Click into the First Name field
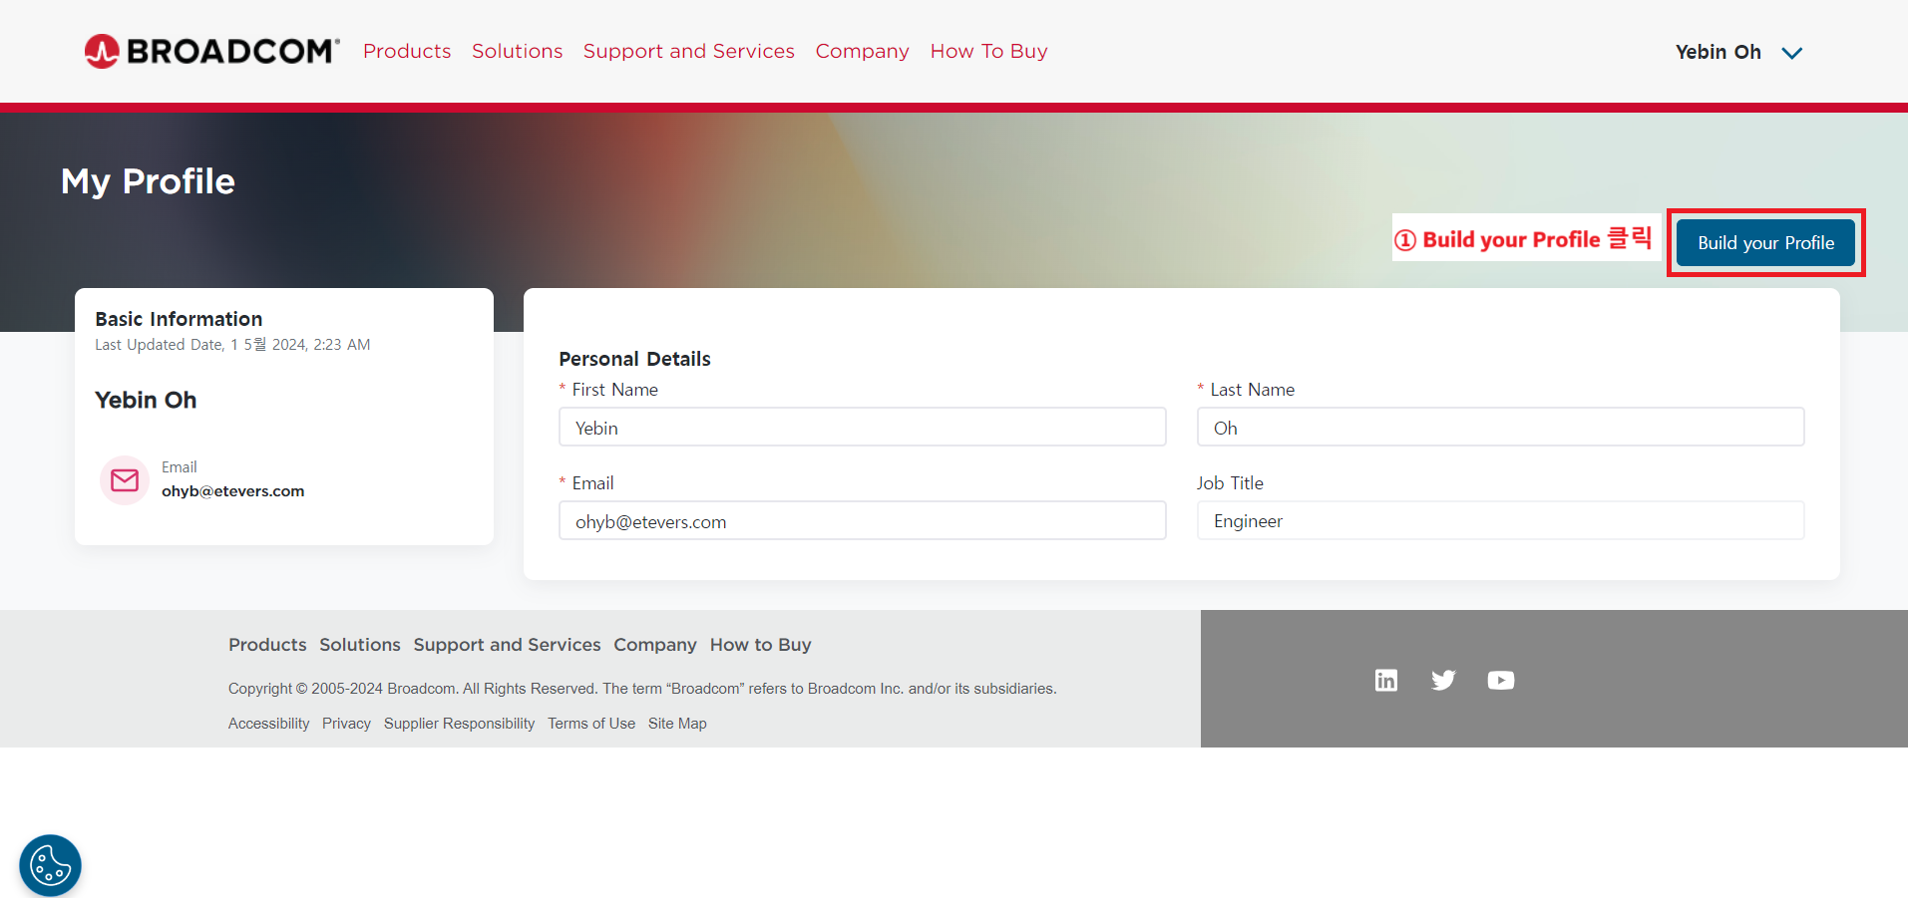1908x898 pixels. 862,428
